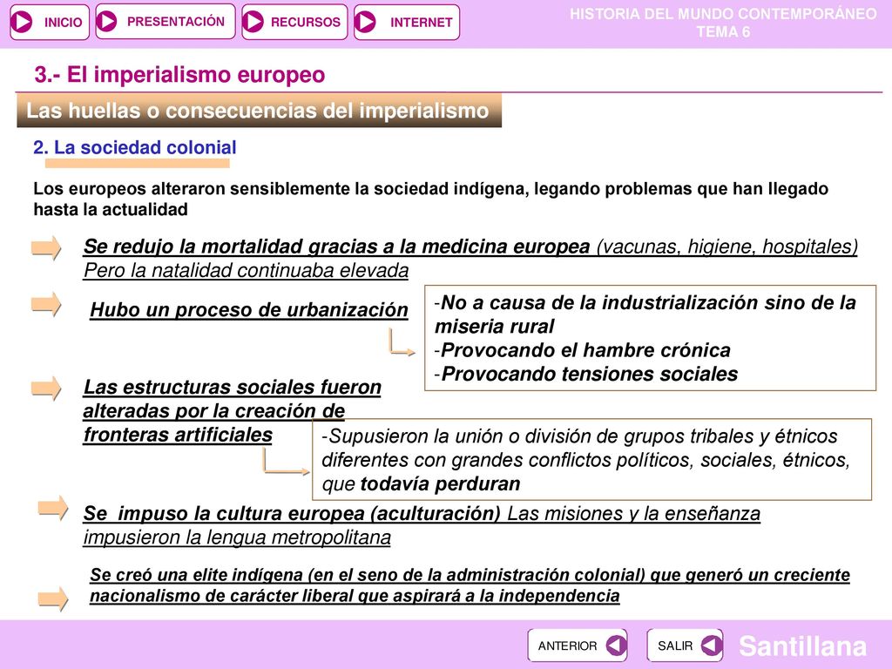Open the PRESENTACIÓN section
Viewport: 892px width, 669px height.
click(165, 22)
